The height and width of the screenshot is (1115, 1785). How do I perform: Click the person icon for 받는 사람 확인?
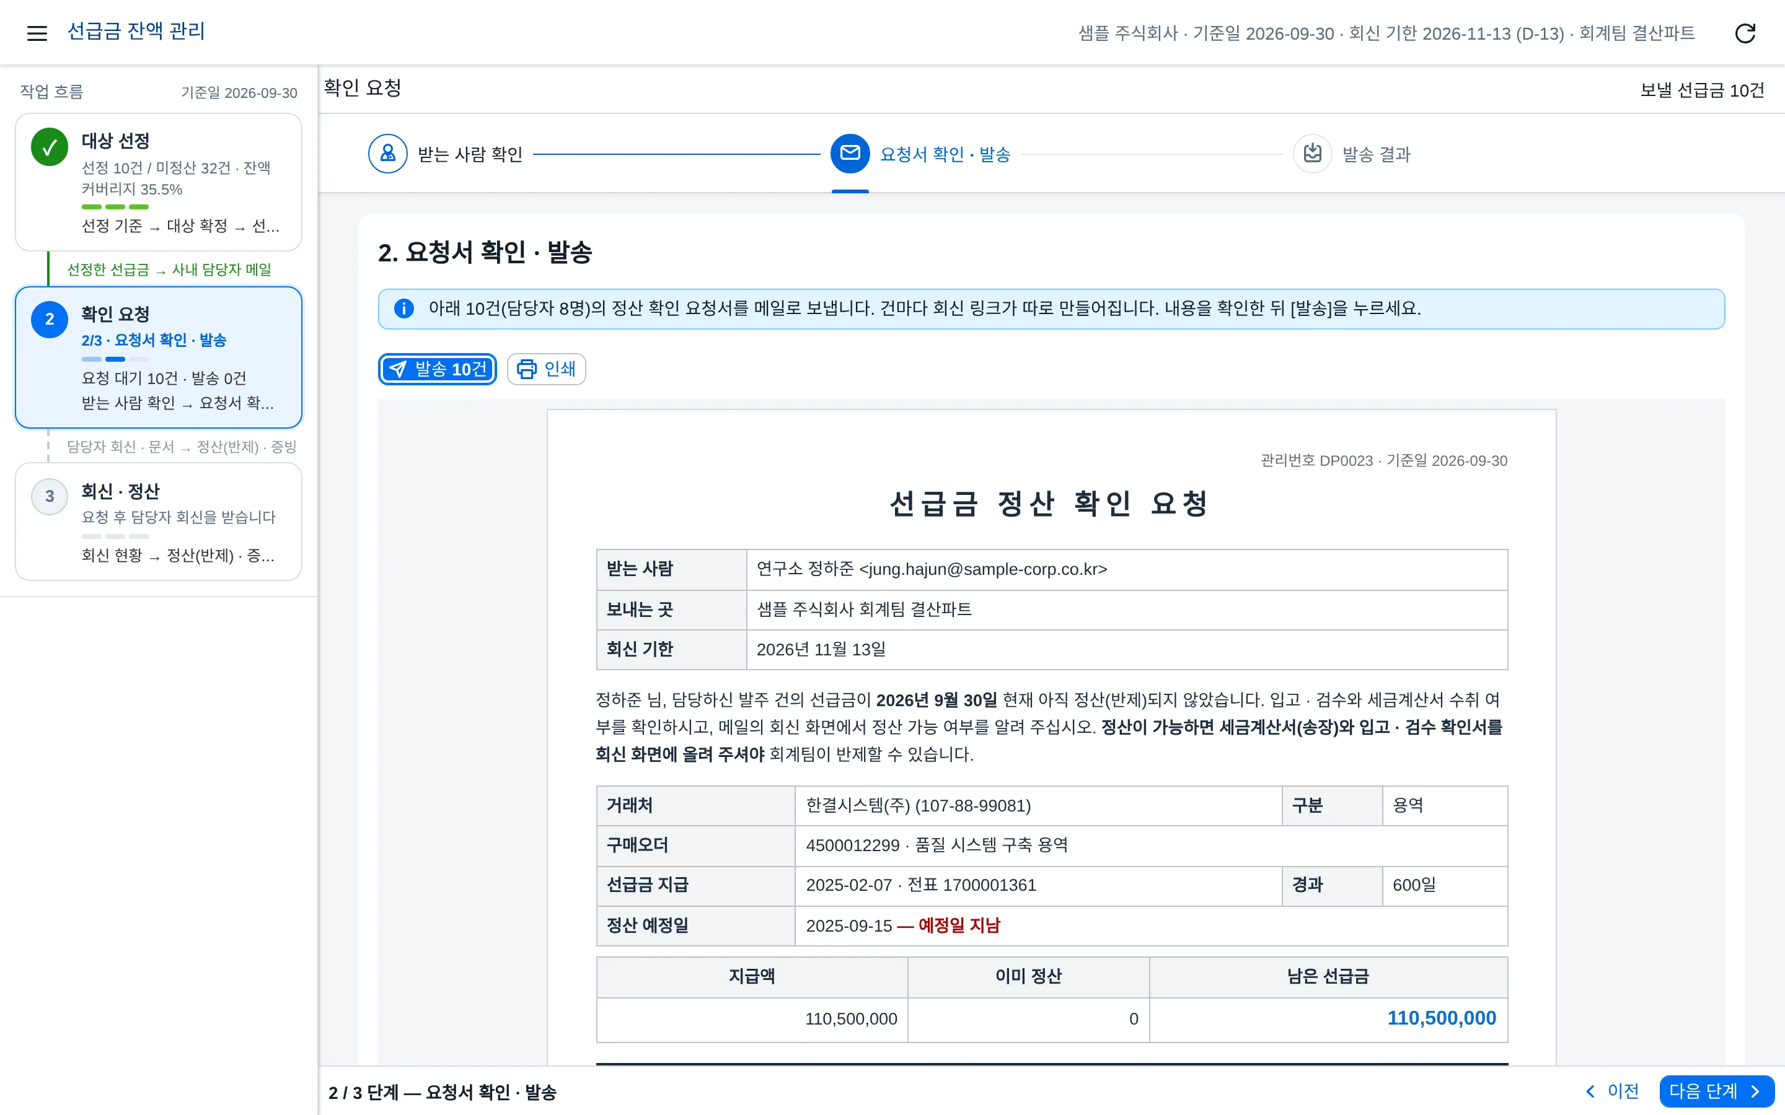(x=387, y=154)
